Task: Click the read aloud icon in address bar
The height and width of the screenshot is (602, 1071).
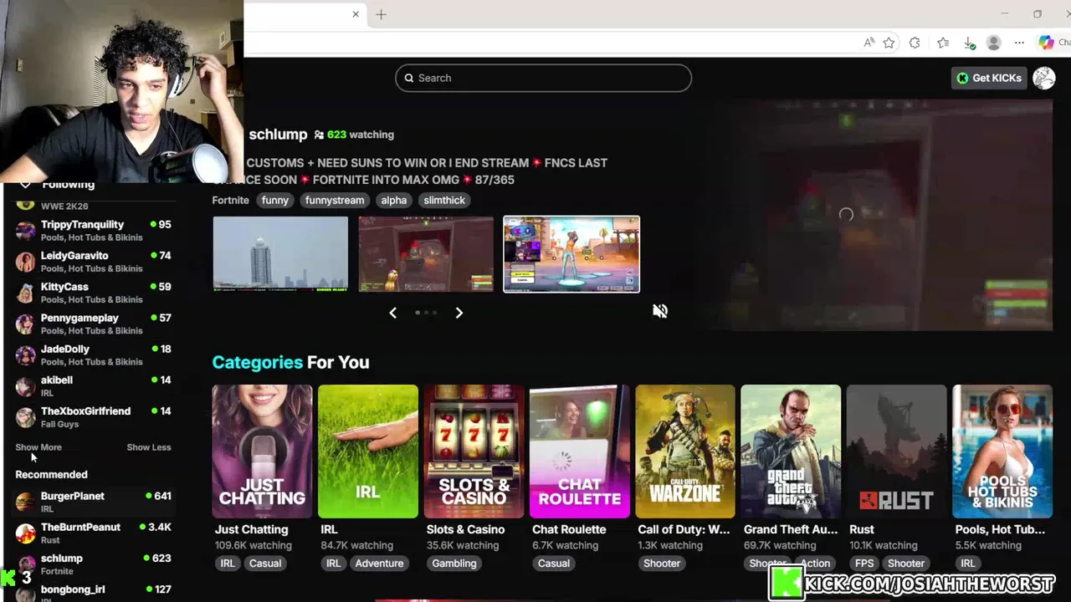Action: (869, 43)
